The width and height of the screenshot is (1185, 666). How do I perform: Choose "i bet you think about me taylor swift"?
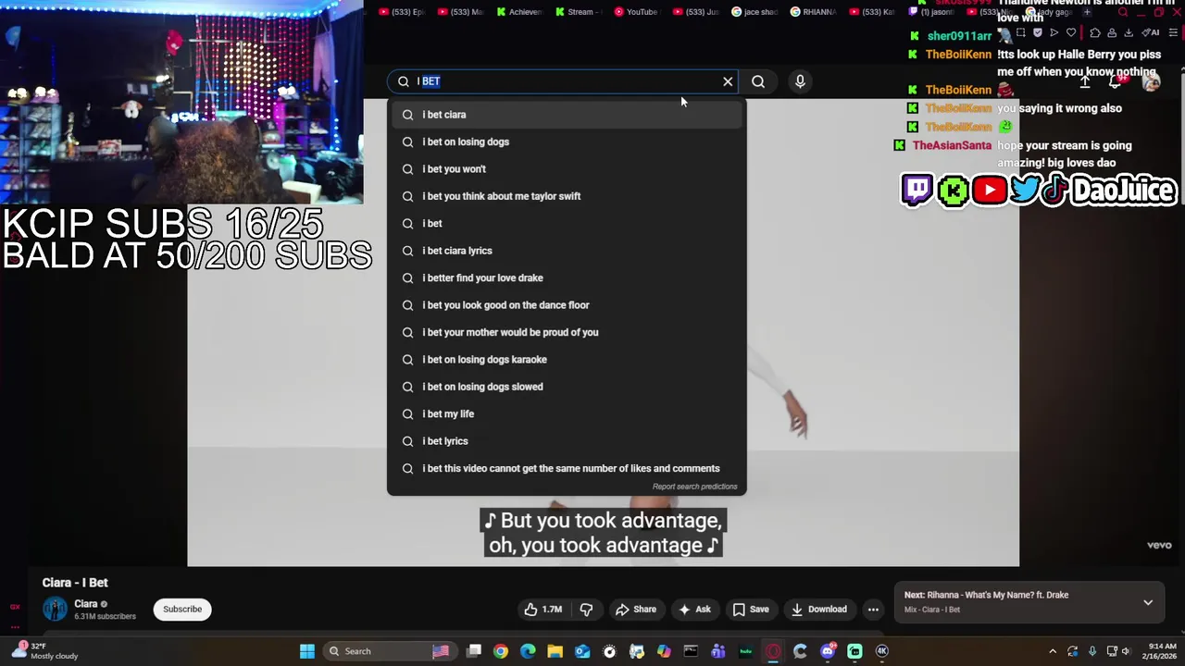coord(566,196)
